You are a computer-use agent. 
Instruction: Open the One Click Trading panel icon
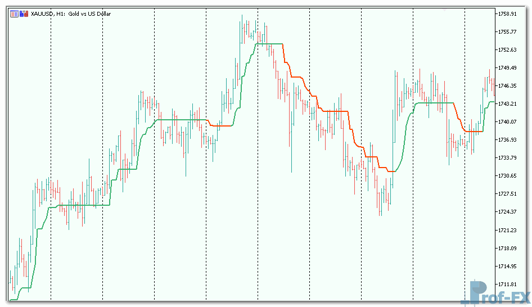click(x=14, y=13)
